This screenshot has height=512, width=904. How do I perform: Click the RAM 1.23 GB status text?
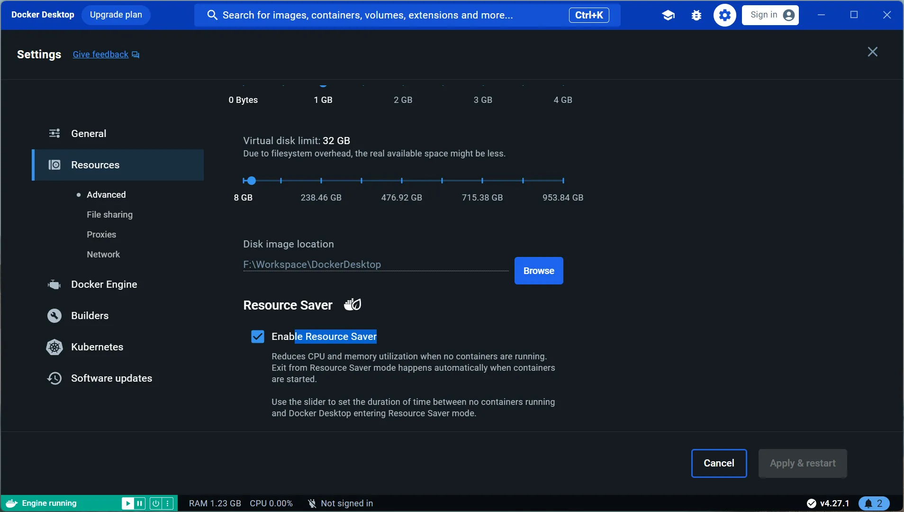[215, 503]
